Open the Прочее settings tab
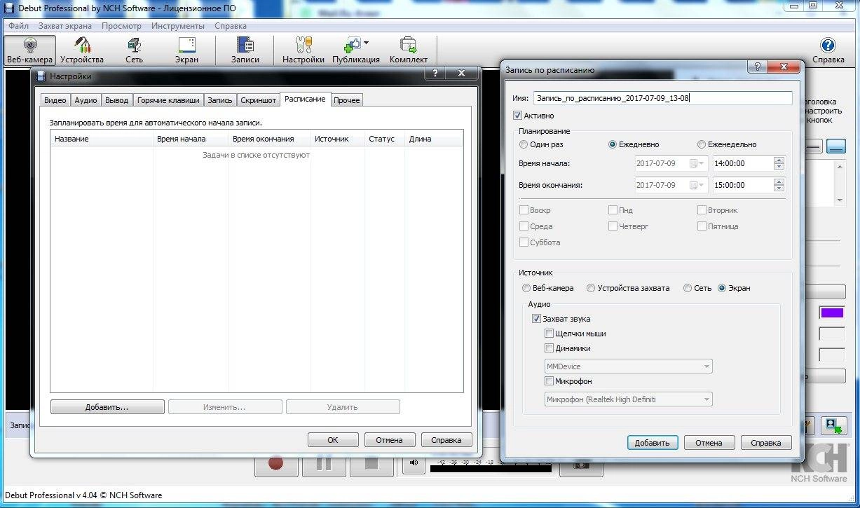Viewport: 860px width, 508px height. pos(347,100)
